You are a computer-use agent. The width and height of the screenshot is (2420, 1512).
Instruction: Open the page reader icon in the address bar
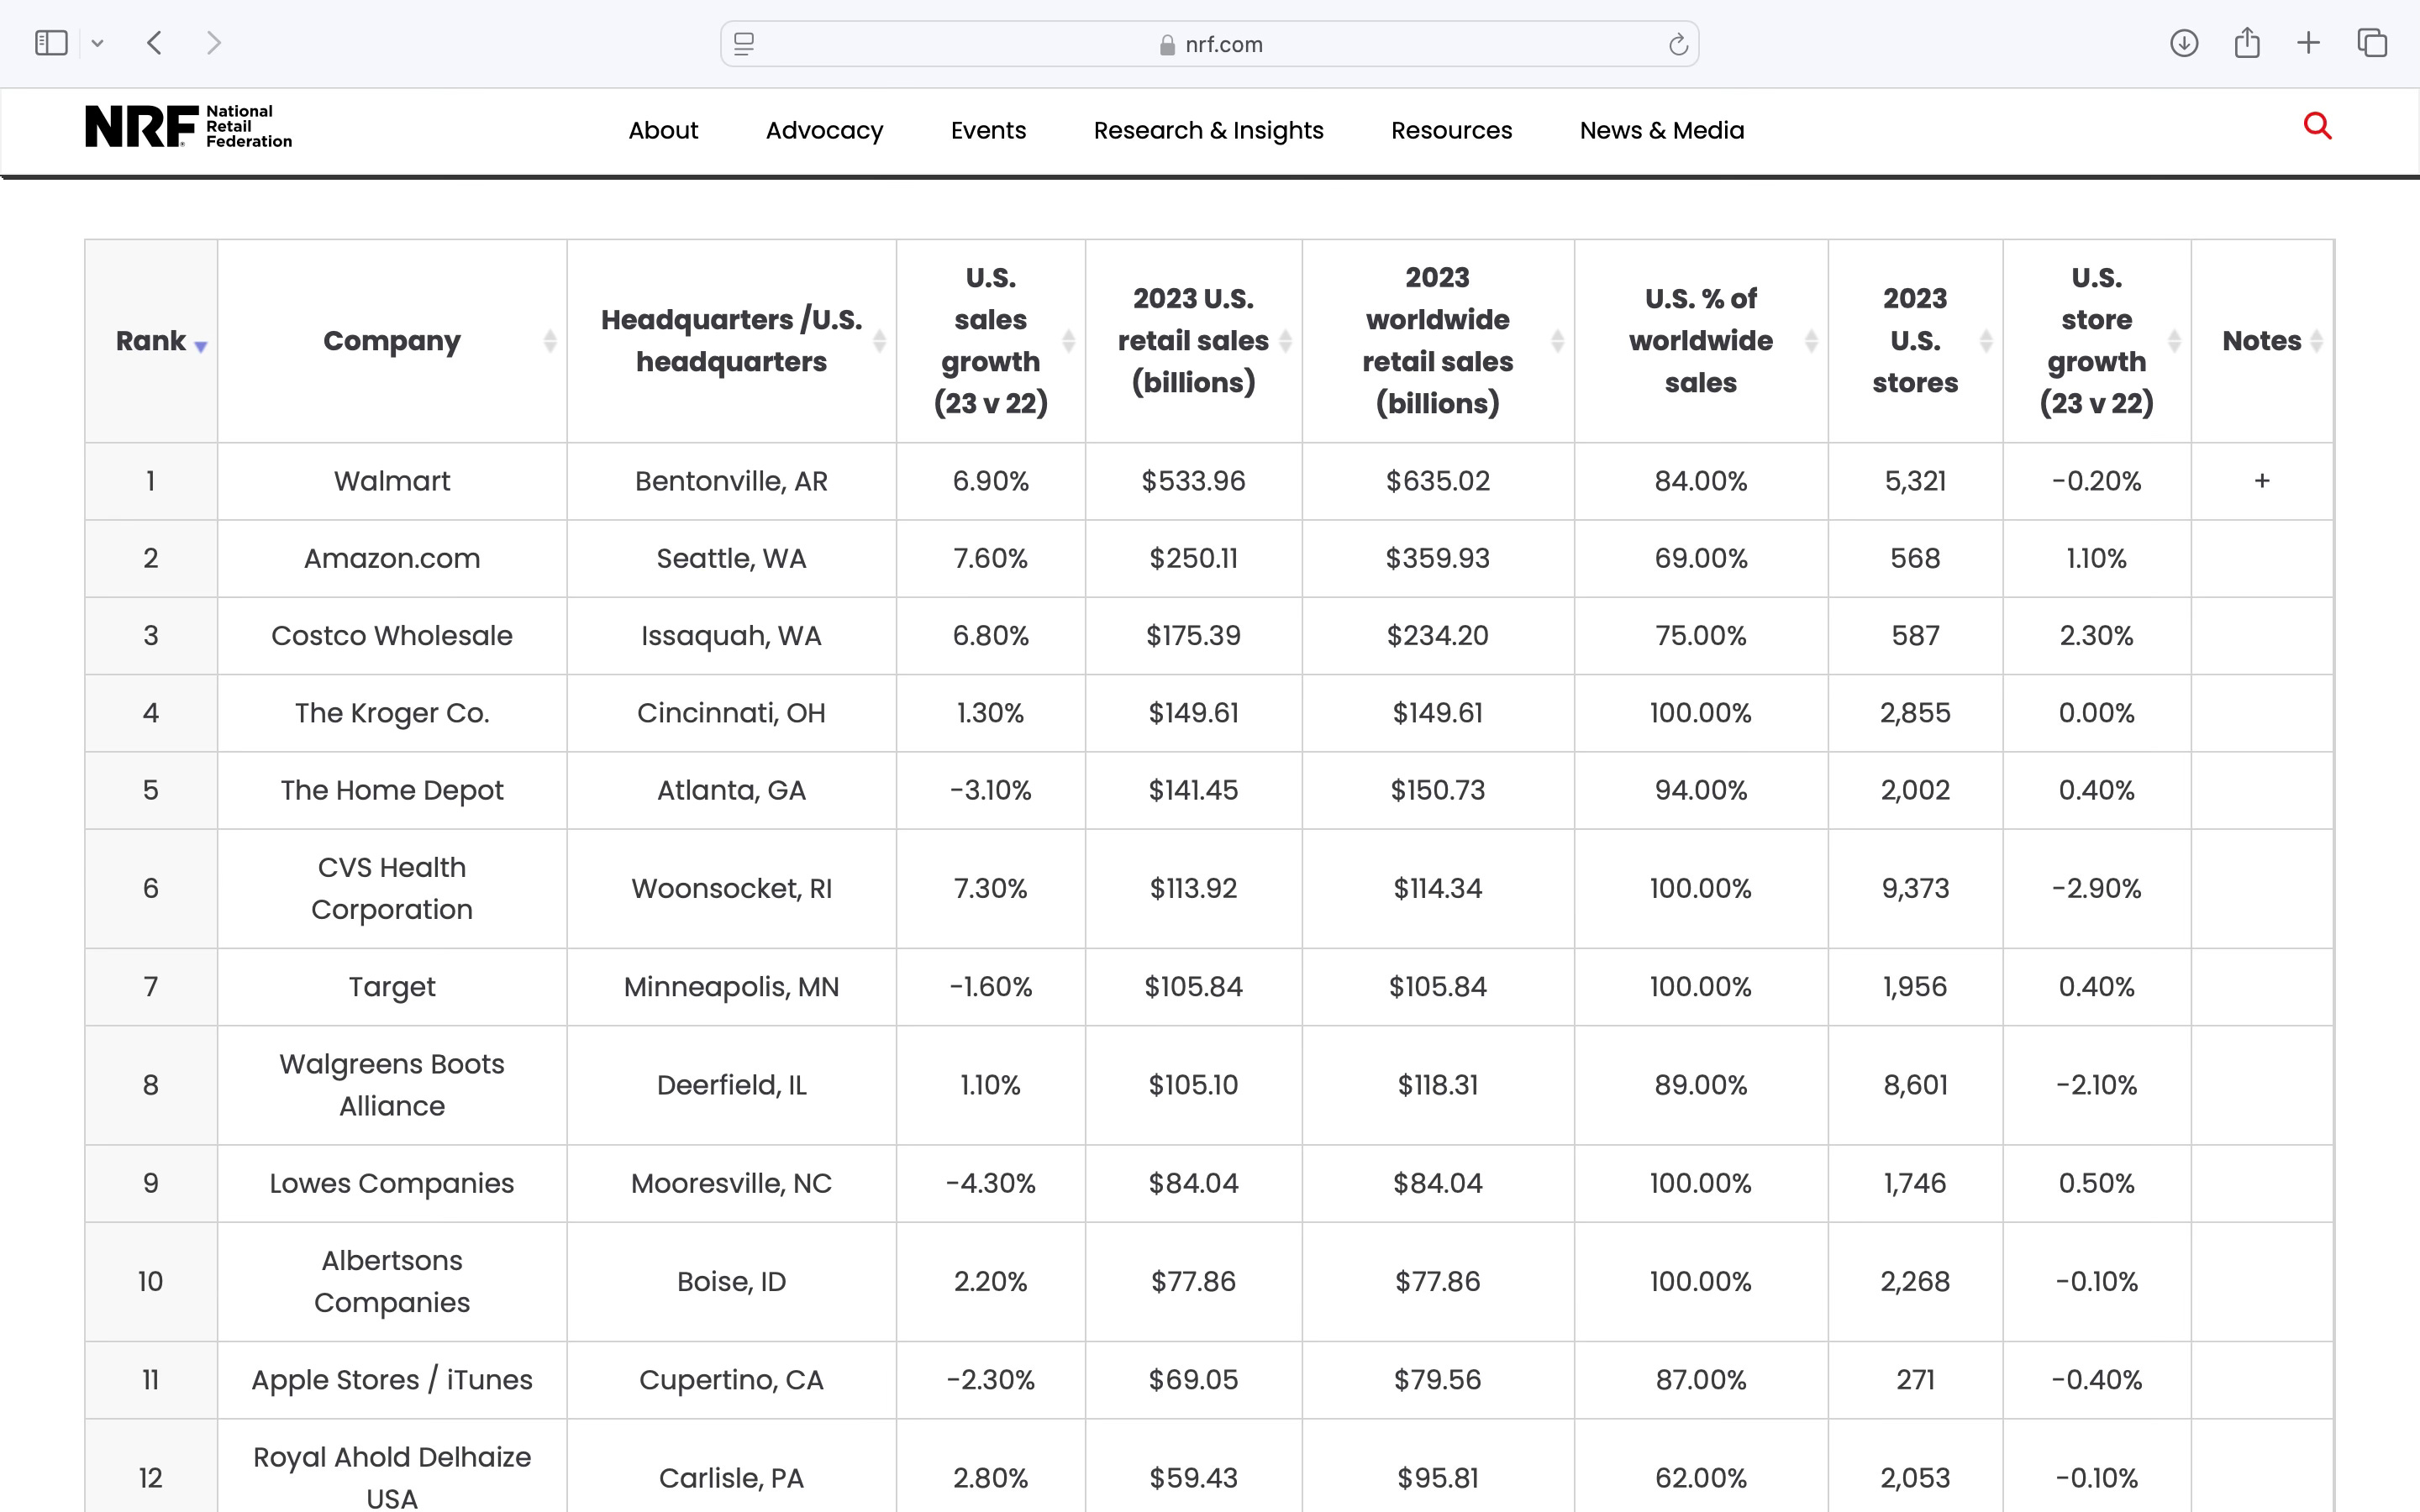[744, 44]
